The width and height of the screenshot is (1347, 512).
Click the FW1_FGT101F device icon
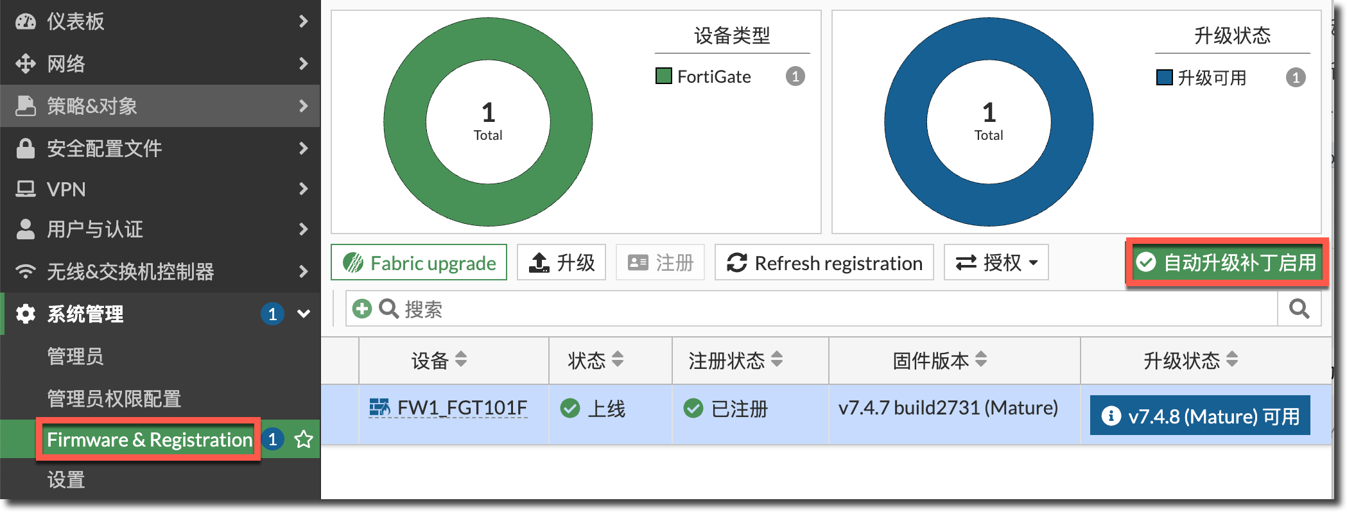[379, 407]
